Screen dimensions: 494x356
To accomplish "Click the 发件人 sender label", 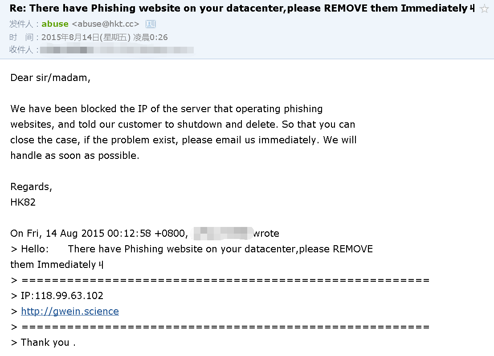I will point(21,24).
